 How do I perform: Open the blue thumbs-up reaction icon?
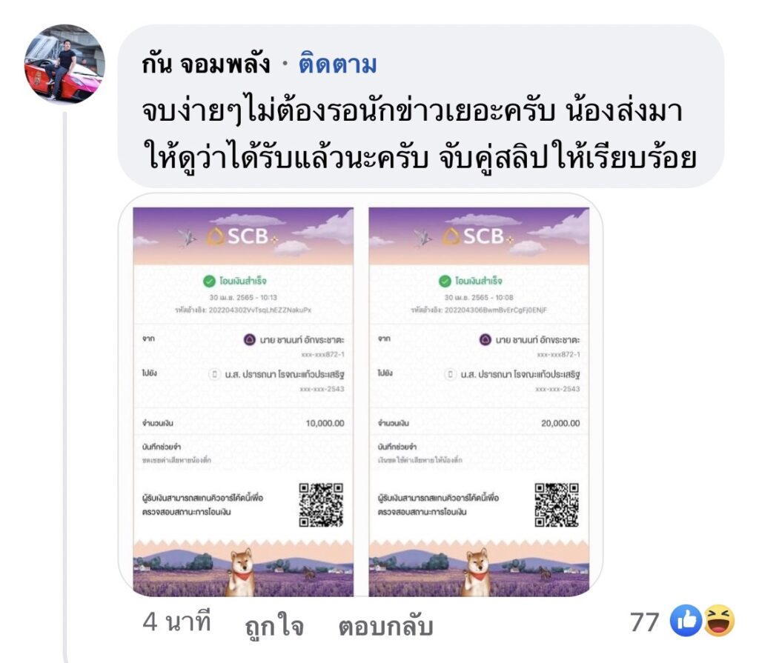click(686, 621)
